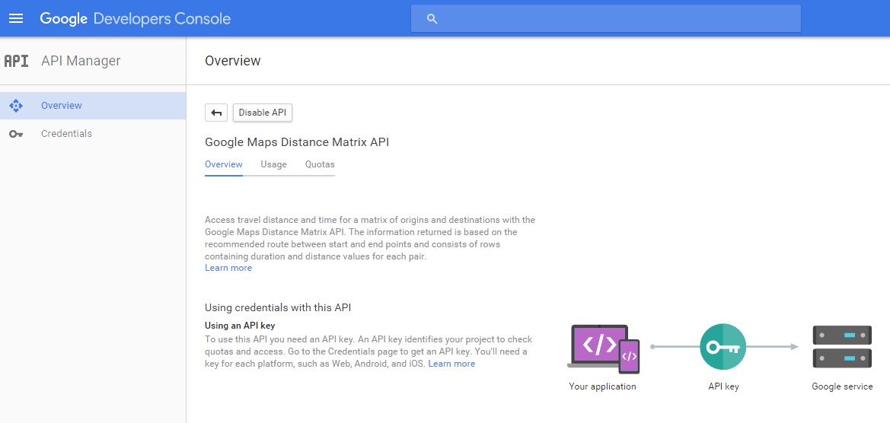The height and width of the screenshot is (423, 890).
Task: Click the Overview page header text
Action: 233,61
